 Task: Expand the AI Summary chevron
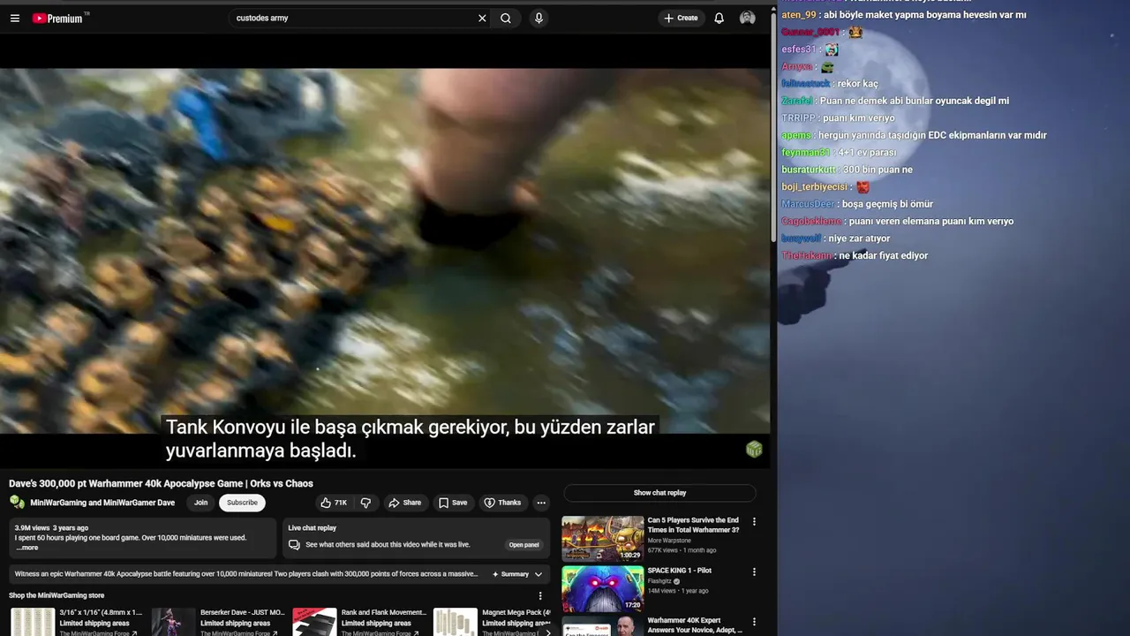point(539,574)
